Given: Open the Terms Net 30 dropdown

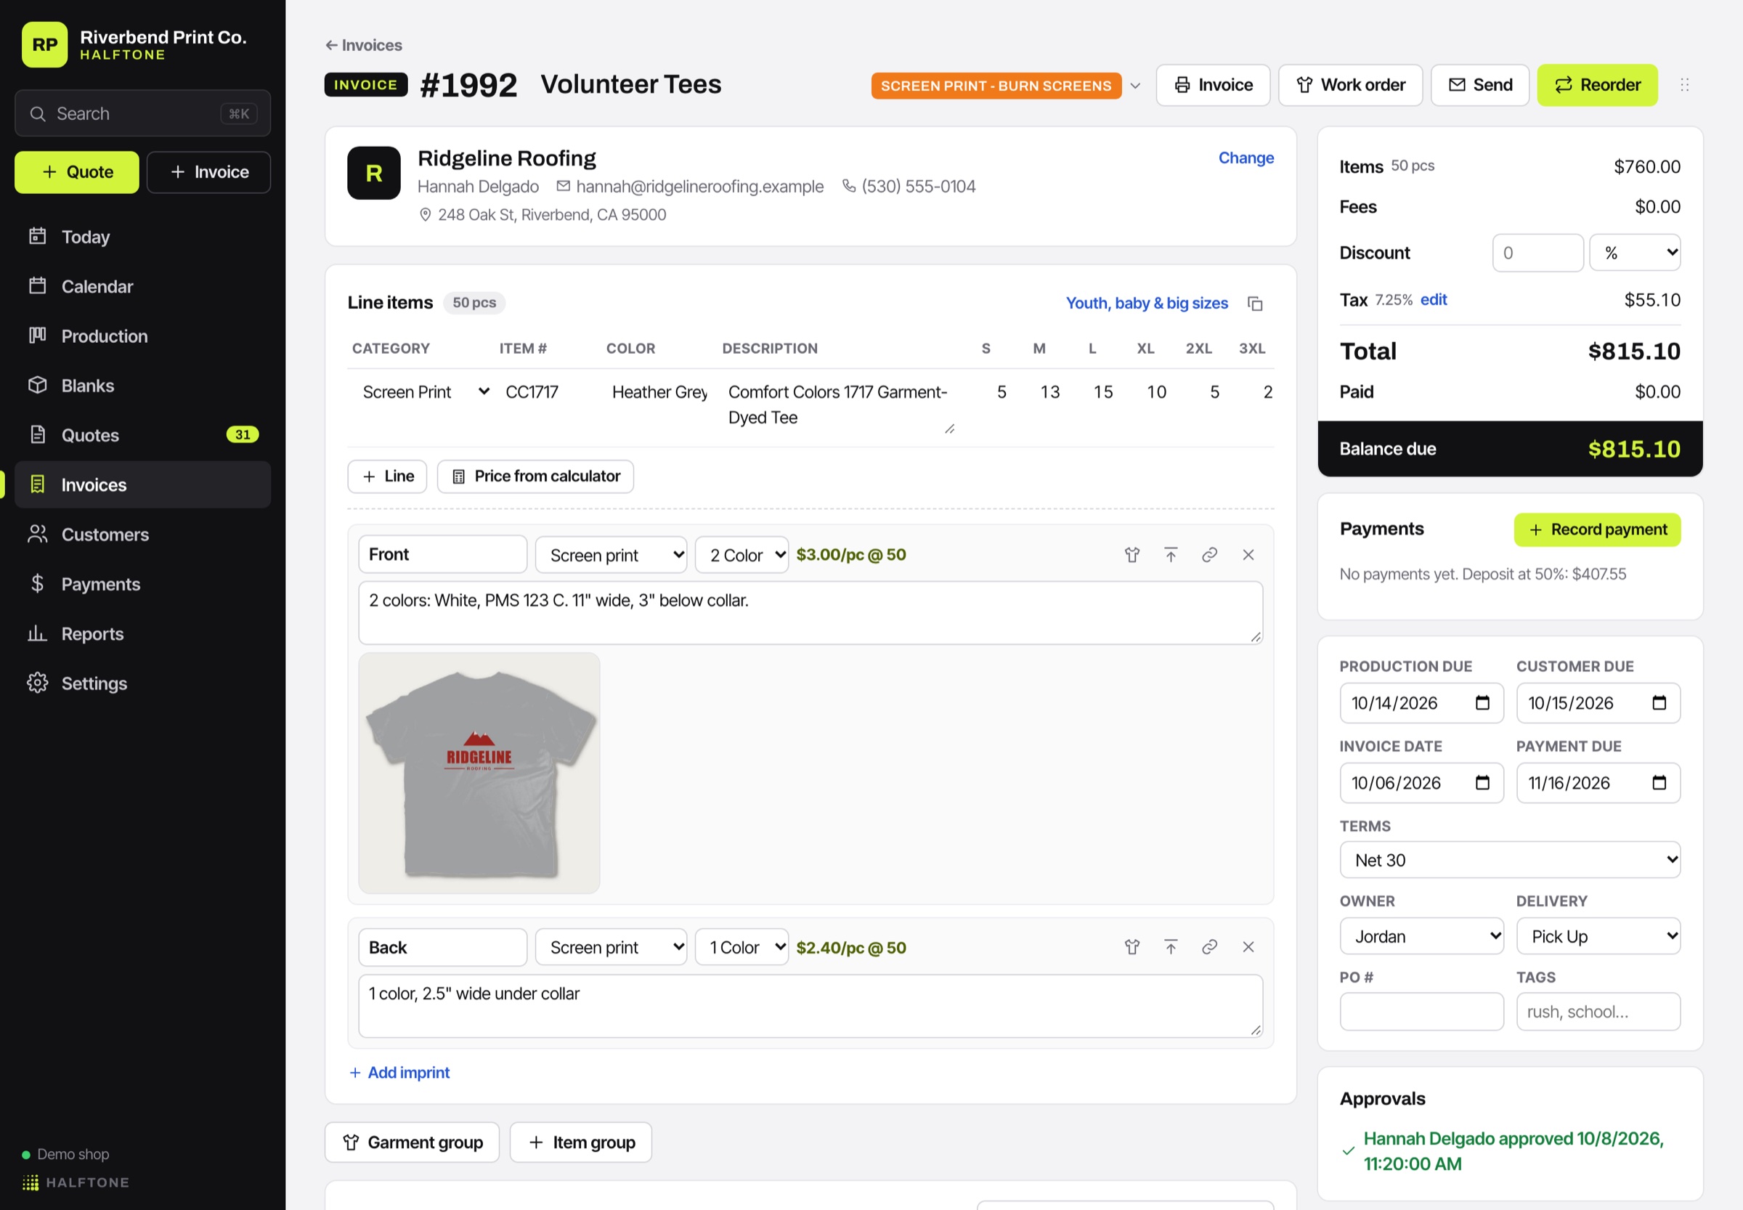Looking at the screenshot, I should tap(1509, 860).
